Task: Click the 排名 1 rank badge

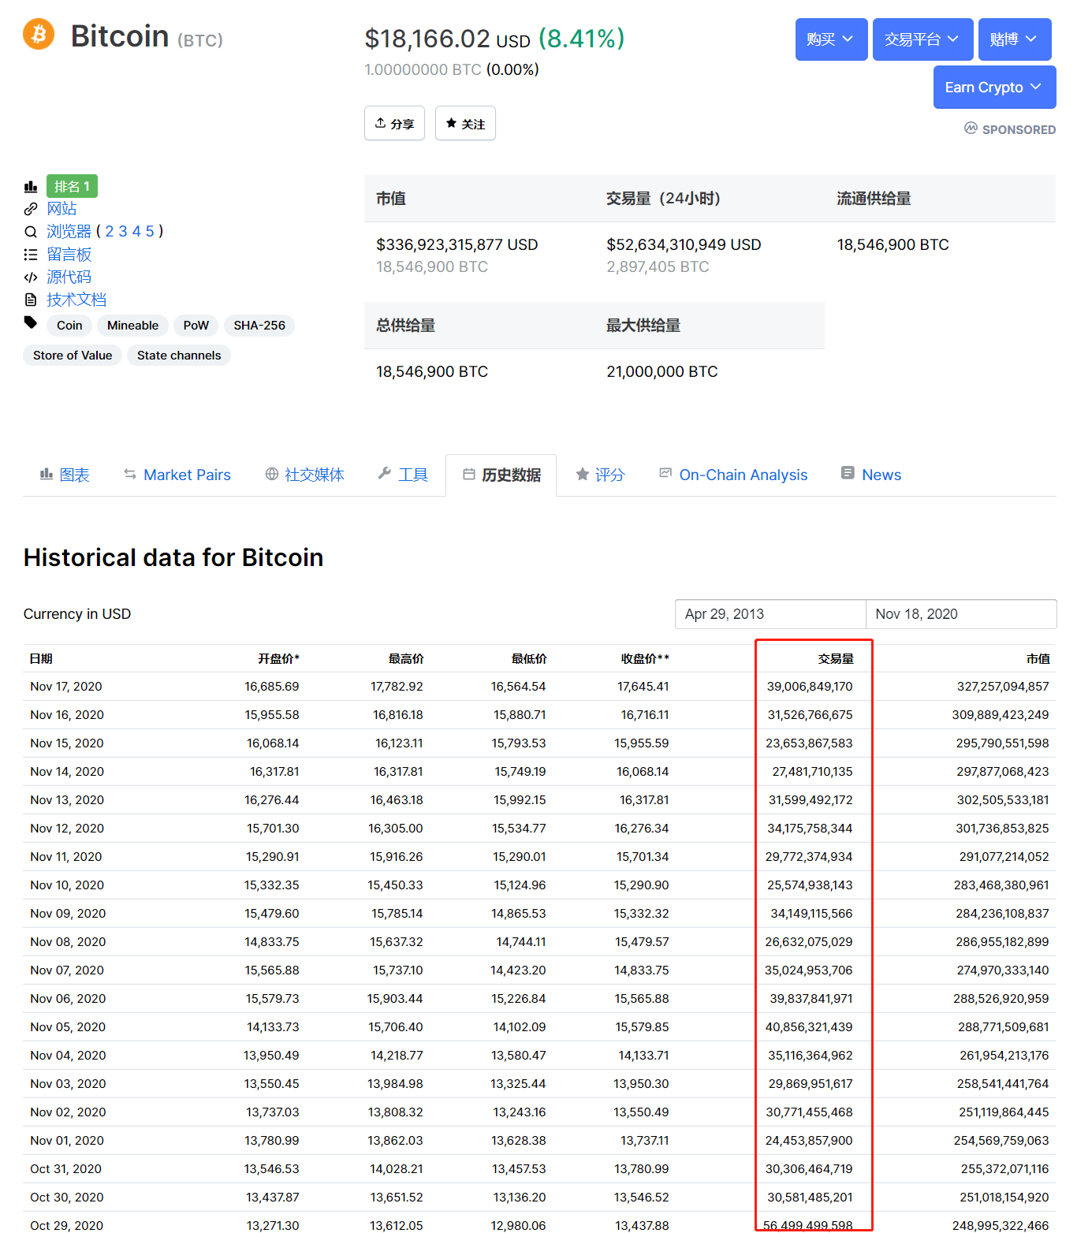Action: point(72,187)
